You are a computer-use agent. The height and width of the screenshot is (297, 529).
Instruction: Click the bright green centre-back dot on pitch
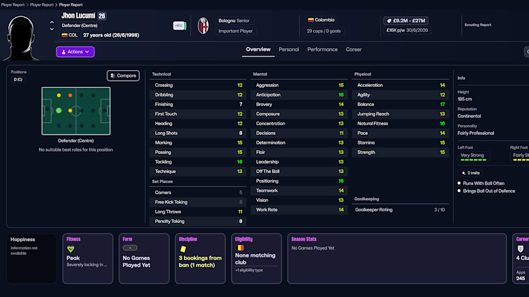(59, 111)
